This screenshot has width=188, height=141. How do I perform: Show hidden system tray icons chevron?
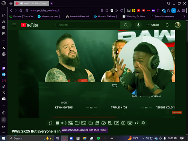coord(143,138)
